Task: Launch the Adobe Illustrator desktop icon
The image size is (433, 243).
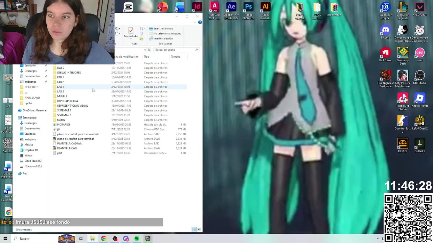Action: [266, 10]
